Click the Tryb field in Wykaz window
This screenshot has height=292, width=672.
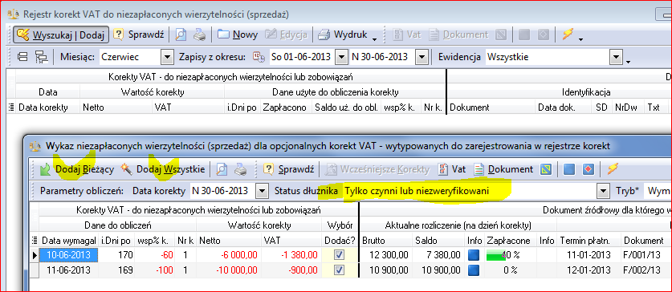pyautogui.click(x=658, y=191)
